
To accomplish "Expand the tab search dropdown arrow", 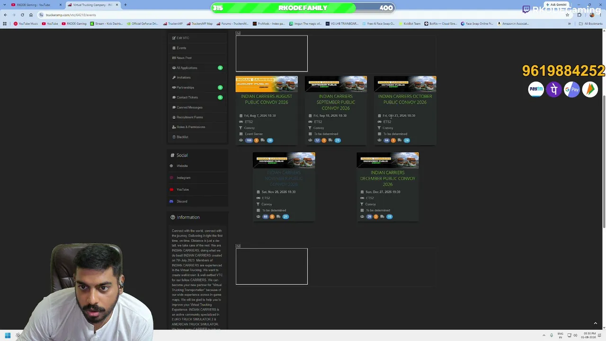I will pyautogui.click(x=5, y=5).
